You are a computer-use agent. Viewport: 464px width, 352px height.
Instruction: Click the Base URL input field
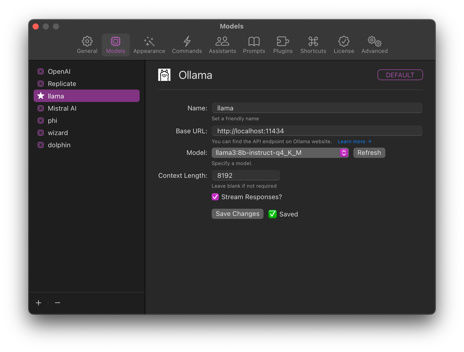317,131
